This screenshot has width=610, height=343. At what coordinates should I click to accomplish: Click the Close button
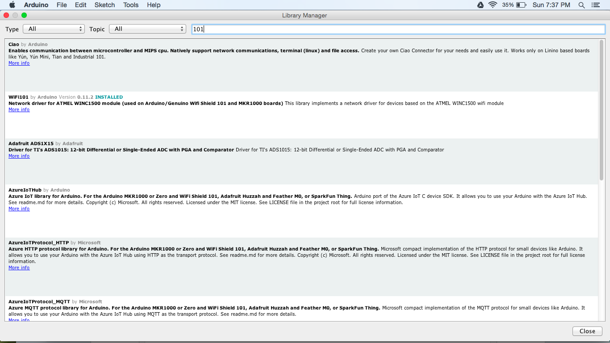click(x=587, y=331)
